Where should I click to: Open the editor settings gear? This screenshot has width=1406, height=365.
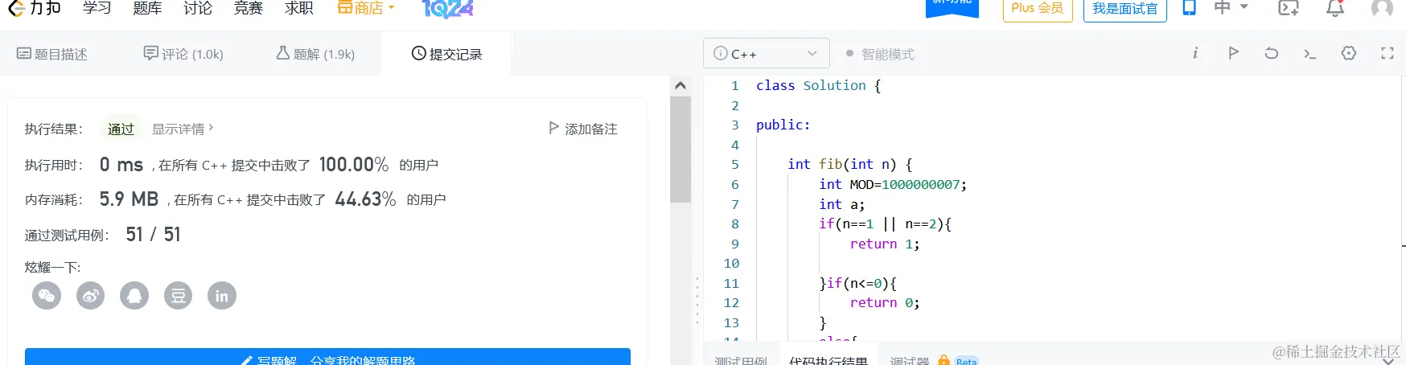coord(1349,53)
